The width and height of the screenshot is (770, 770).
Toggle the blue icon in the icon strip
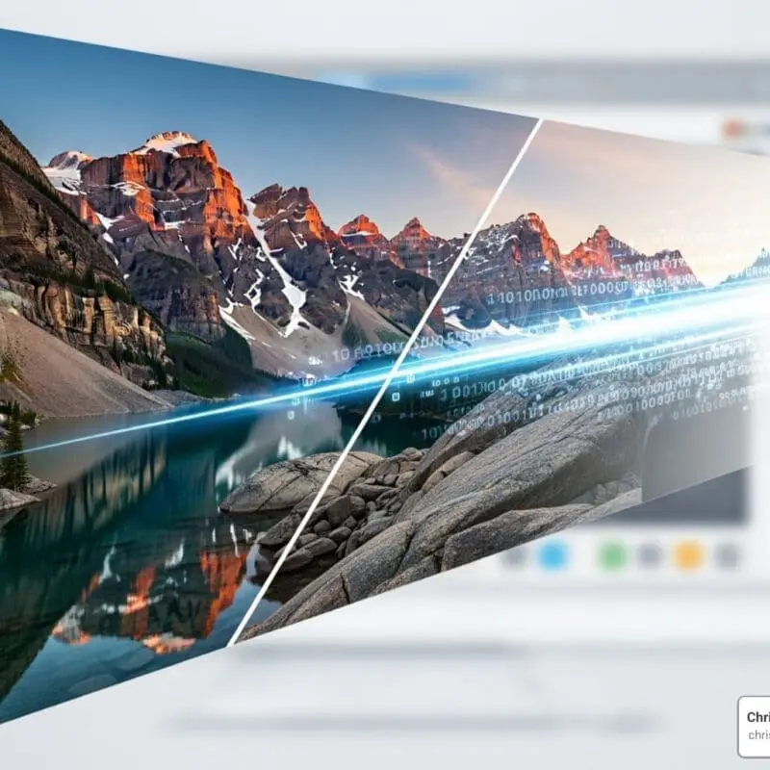[x=551, y=555]
